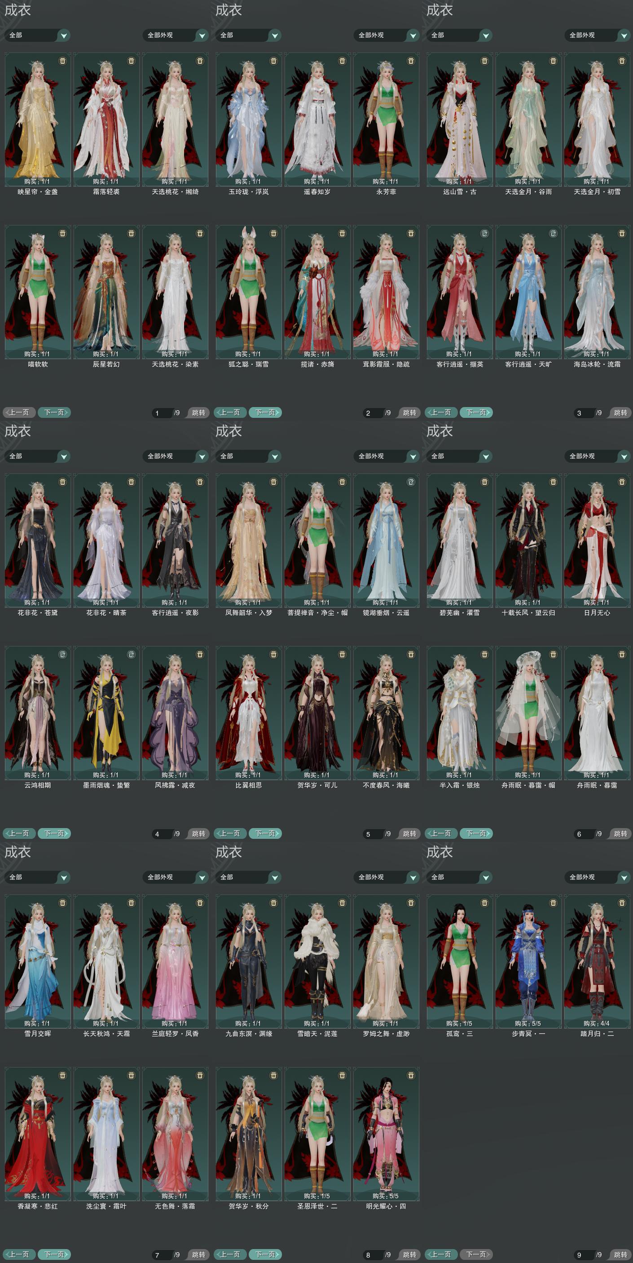The height and width of the screenshot is (1263, 633).
Task: Click the trash icon on 香凝寒·悲红 card
Action: (62, 1075)
